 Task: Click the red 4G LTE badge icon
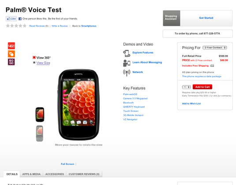(11, 46)
